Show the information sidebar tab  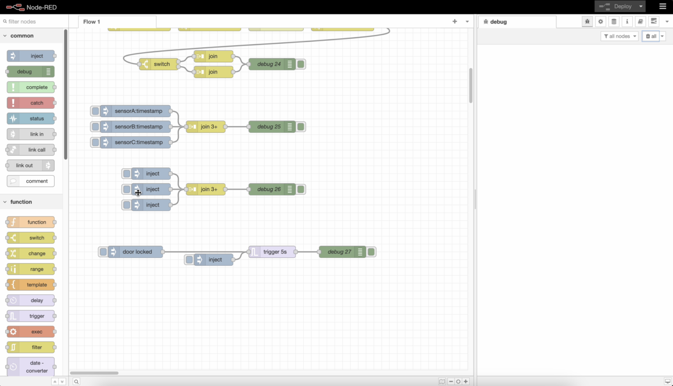[x=627, y=21]
